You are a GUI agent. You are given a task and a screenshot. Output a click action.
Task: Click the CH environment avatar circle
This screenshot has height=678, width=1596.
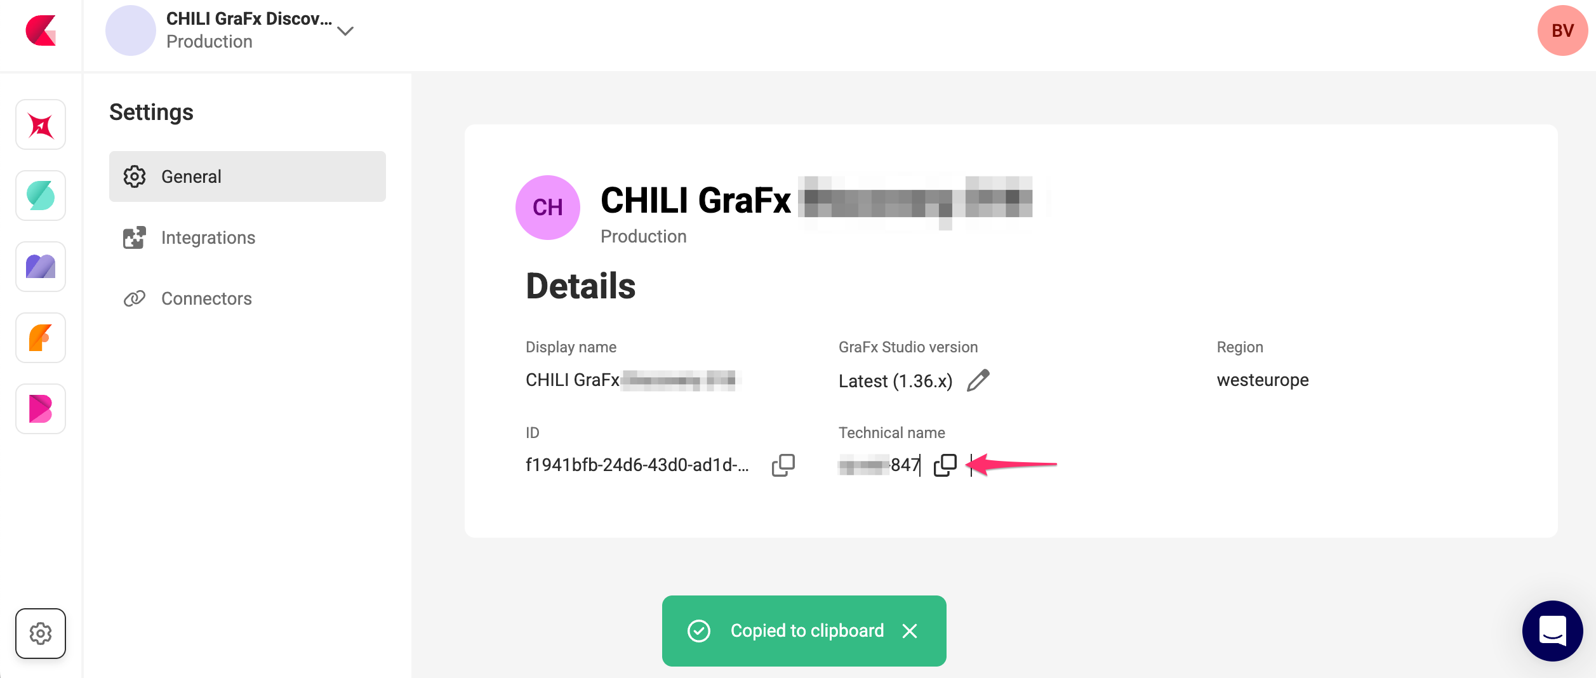547,208
